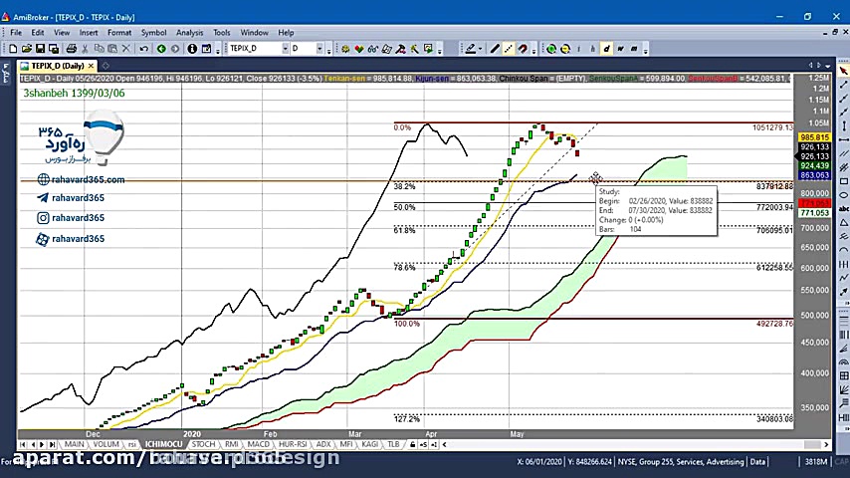Click the Cut scissors icon
Image resolution: width=850 pixels, height=478 pixels.
[86, 49]
